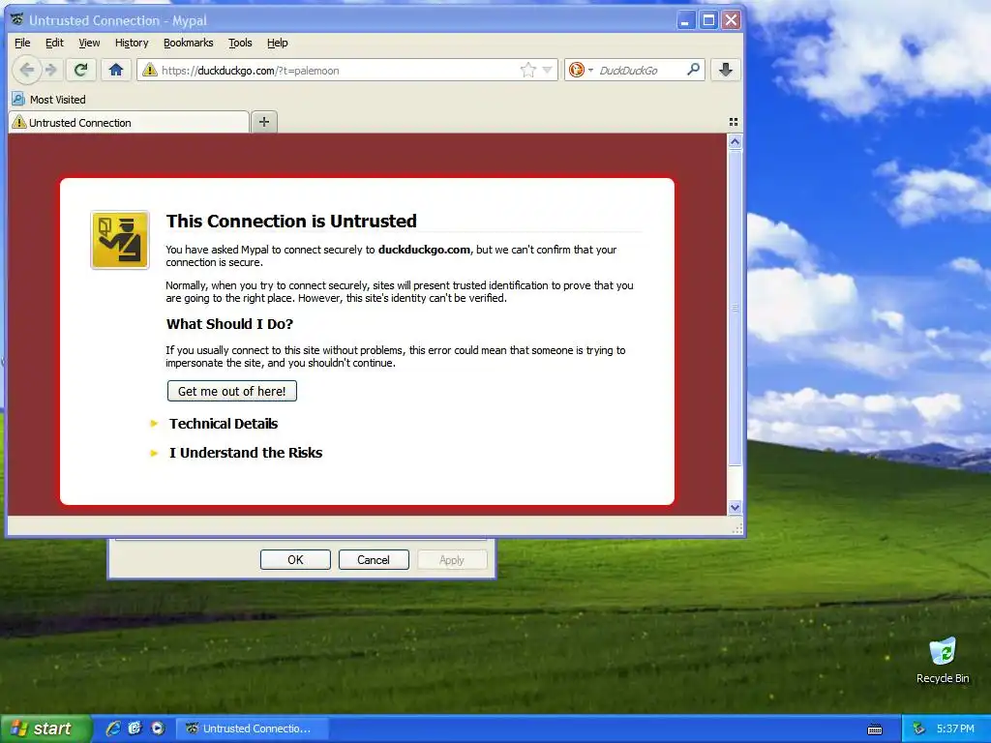Minimize the Mypal window
This screenshot has width=991, height=743.
point(686,20)
